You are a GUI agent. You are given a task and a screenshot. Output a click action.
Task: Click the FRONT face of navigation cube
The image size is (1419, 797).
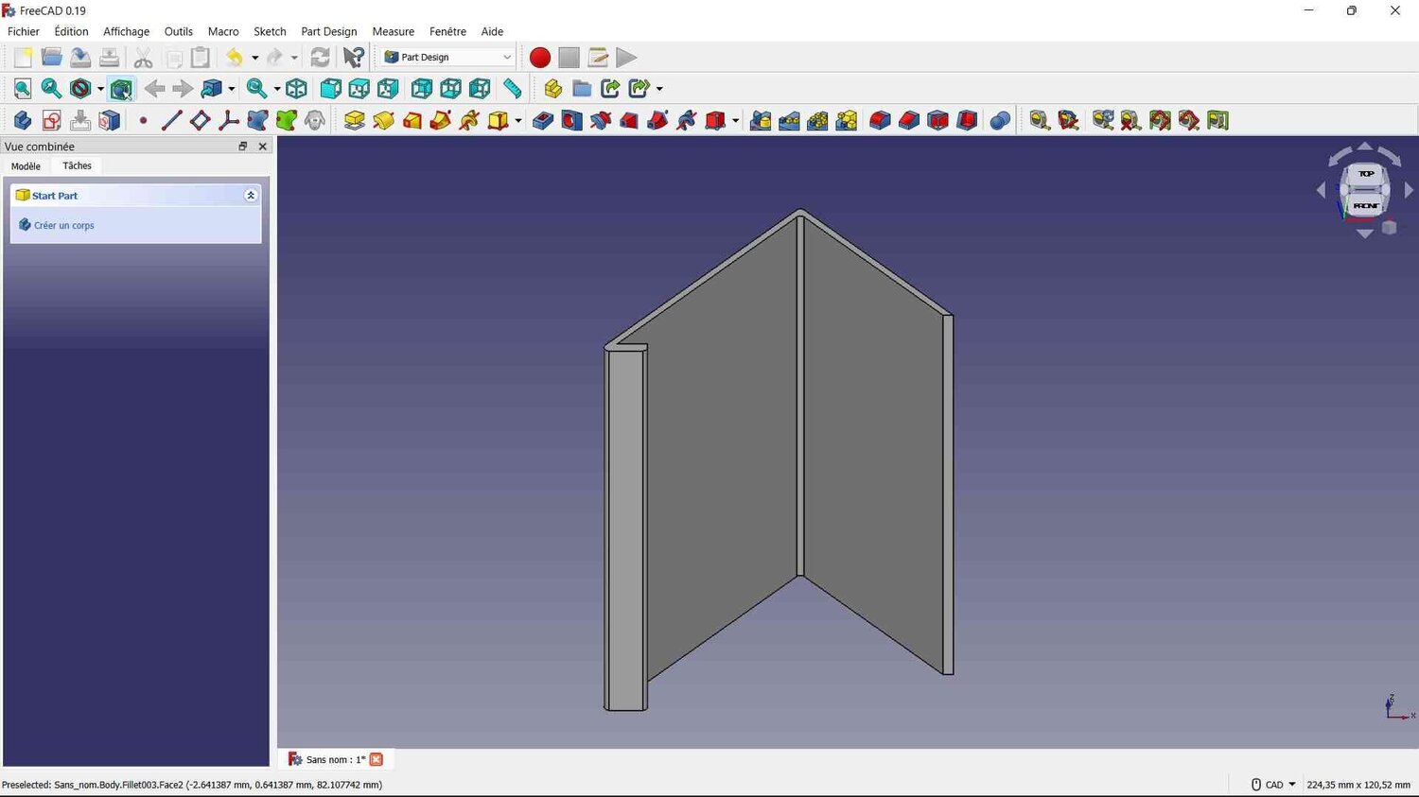click(x=1365, y=205)
